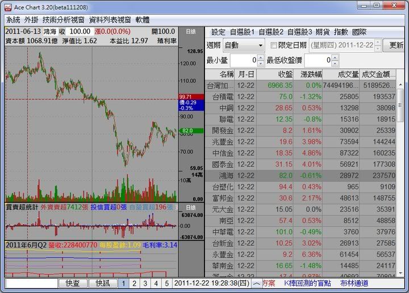
Task: Switch to page 2 button
Action: (x=134, y=283)
